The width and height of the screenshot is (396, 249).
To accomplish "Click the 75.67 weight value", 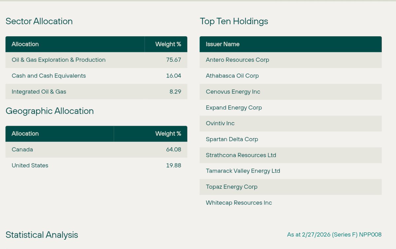I will tap(174, 60).
